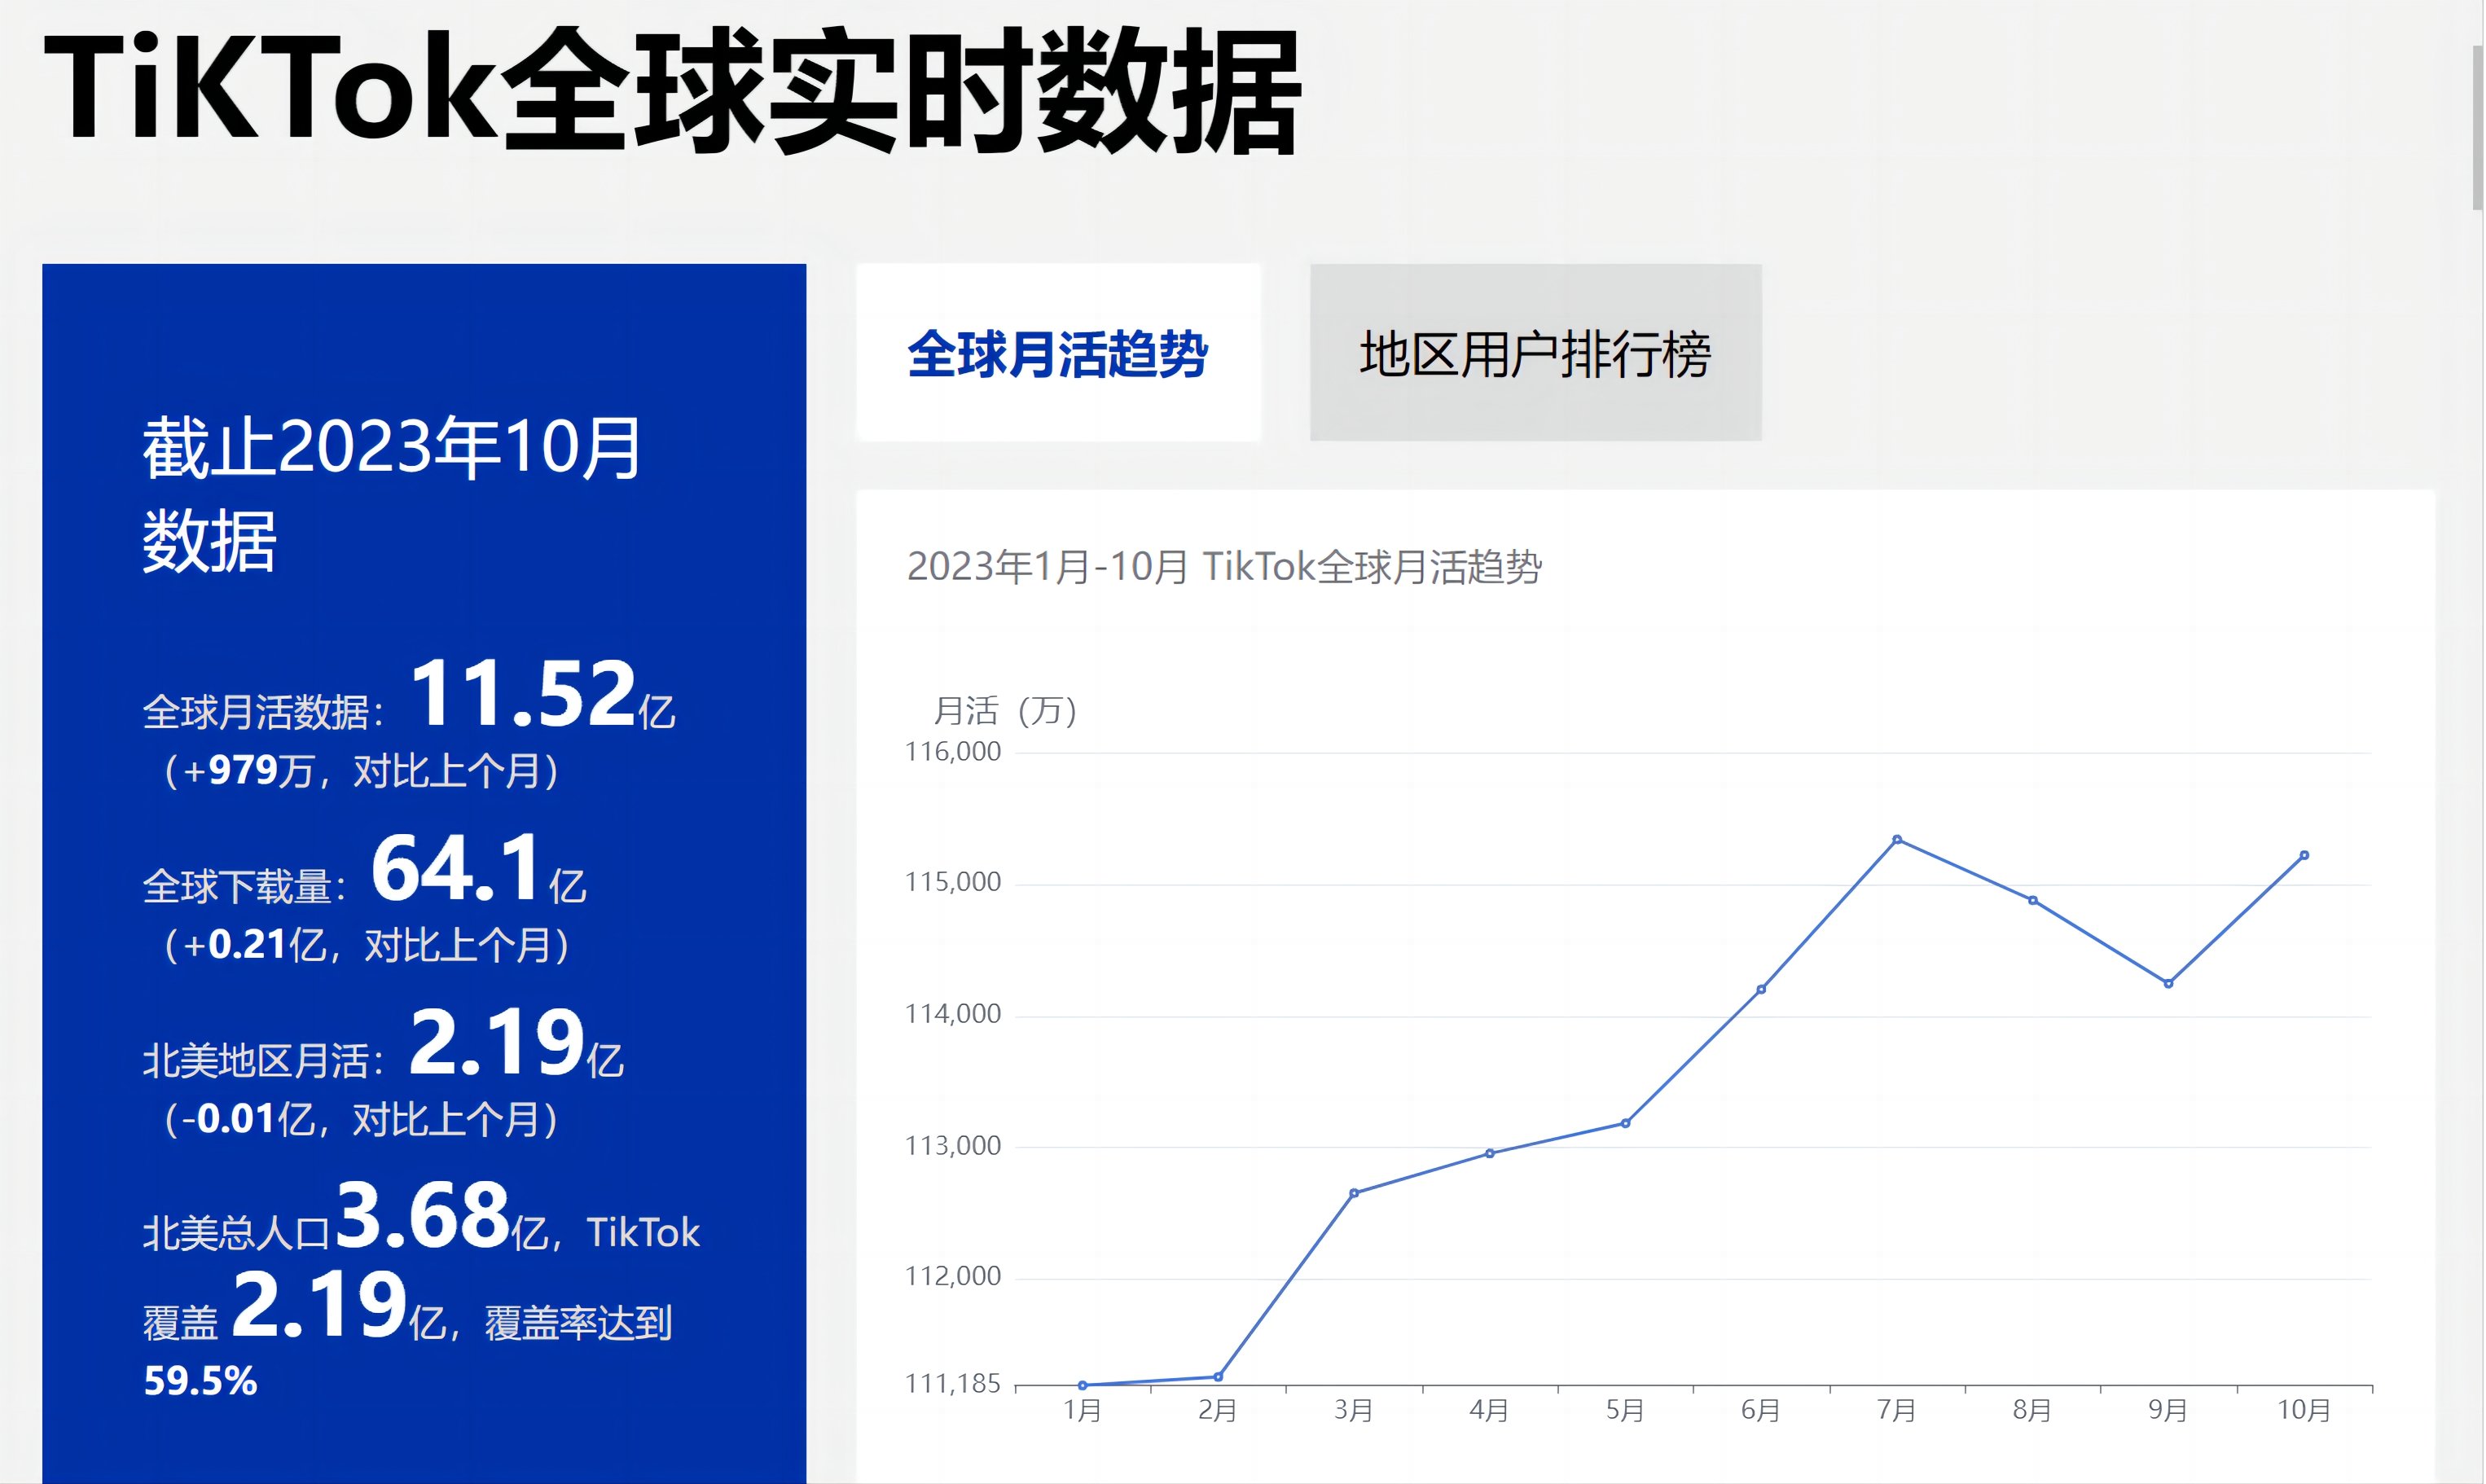
Task: Click the 116,000 y-axis label
Action: point(952,752)
